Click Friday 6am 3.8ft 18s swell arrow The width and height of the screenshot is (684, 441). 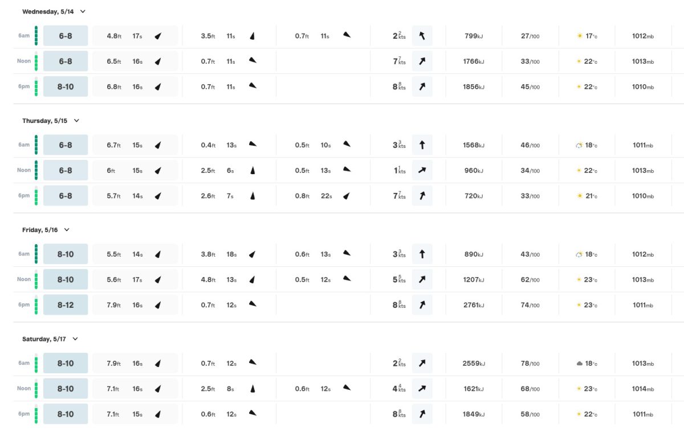click(x=252, y=254)
